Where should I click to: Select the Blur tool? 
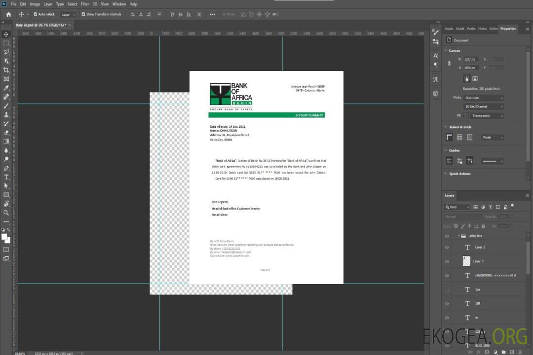[6, 150]
